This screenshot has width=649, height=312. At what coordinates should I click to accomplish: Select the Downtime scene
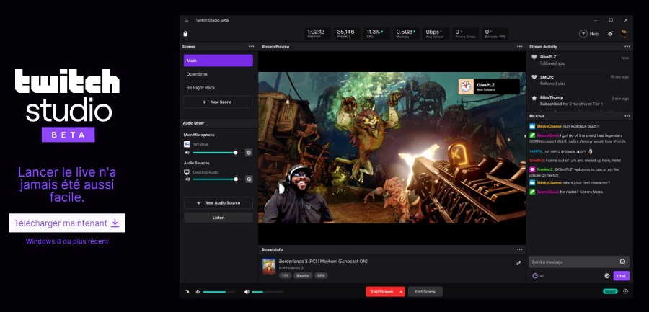(x=218, y=74)
